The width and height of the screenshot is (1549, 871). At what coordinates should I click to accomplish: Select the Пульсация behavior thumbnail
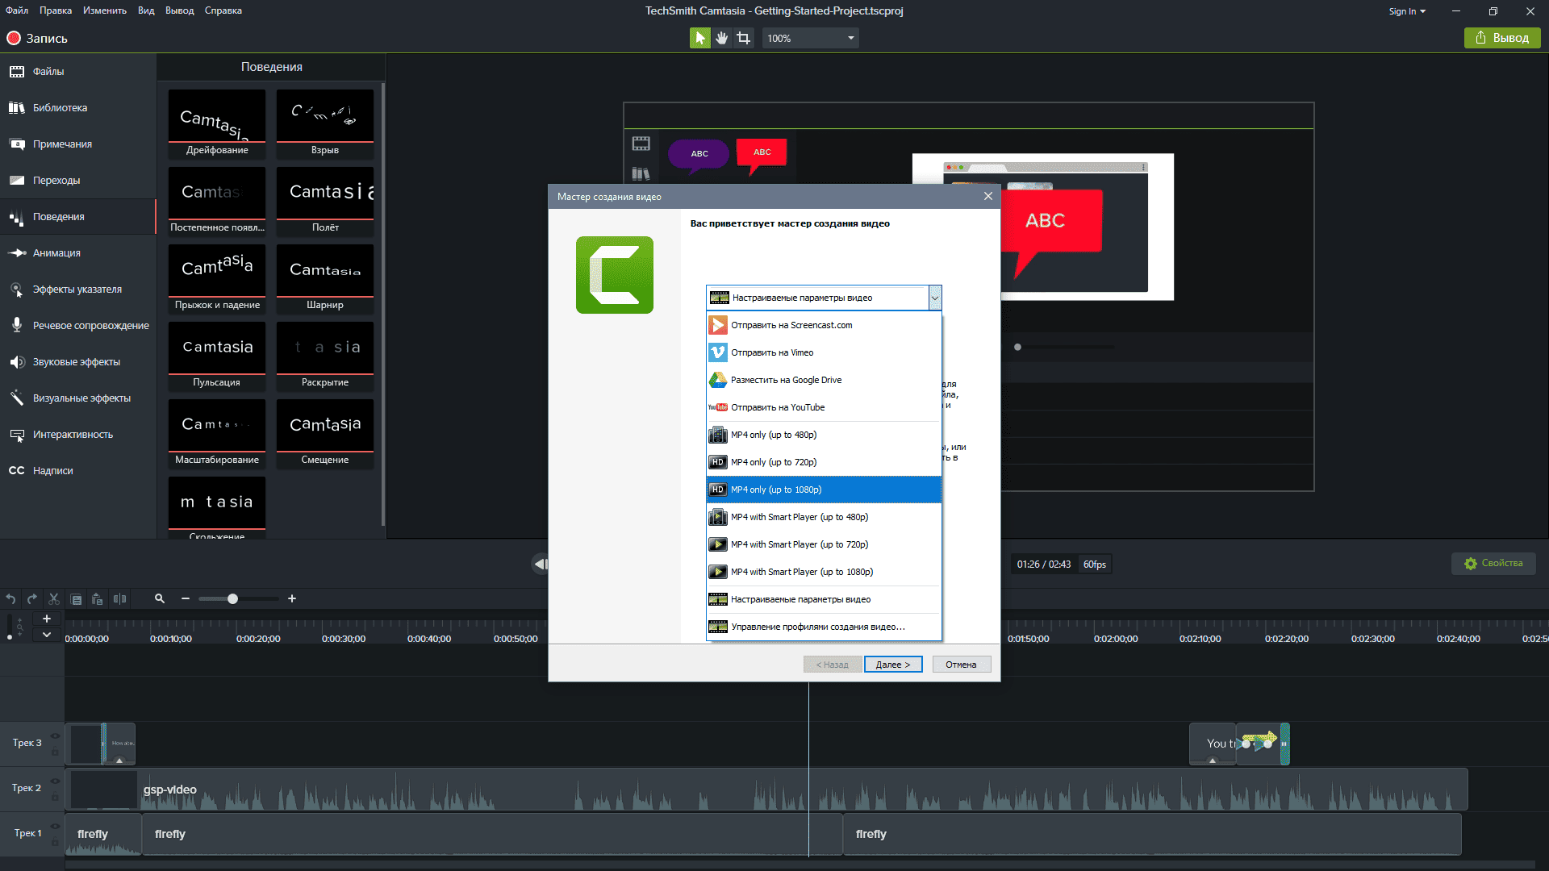pyautogui.click(x=217, y=356)
